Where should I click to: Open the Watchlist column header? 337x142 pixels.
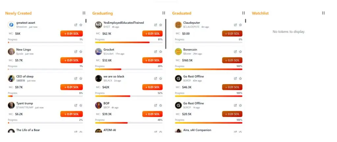(x=260, y=13)
